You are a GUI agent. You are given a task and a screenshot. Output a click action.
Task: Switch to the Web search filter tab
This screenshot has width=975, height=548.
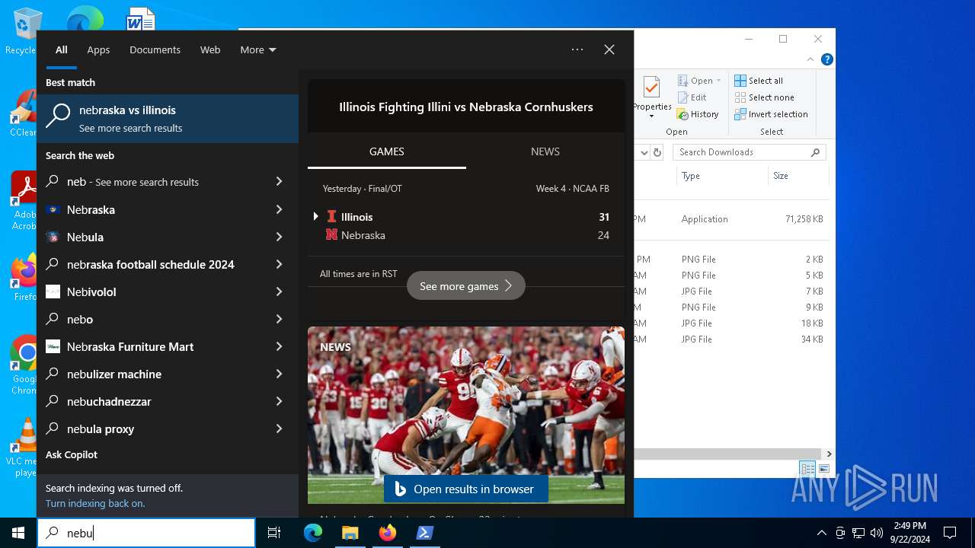210,49
